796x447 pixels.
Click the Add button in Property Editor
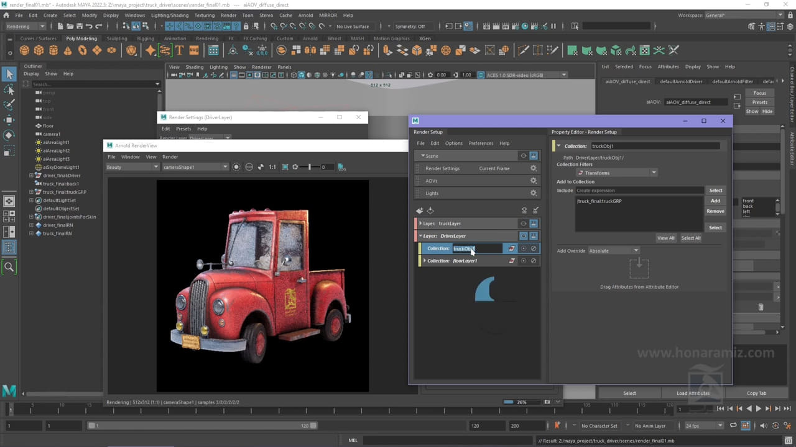715,201
